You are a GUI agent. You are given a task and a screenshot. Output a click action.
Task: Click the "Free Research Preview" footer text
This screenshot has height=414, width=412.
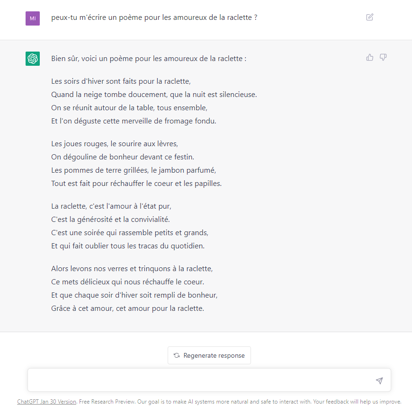tap(107, 402)
